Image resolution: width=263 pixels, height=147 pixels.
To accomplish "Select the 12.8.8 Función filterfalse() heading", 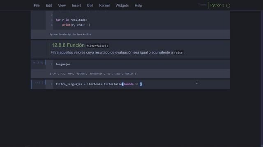I will [80, 45].
